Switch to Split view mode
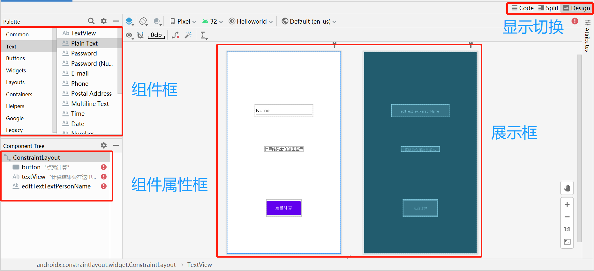The height and width of the screenshot is (271, 594). click(x=548, y=8)
